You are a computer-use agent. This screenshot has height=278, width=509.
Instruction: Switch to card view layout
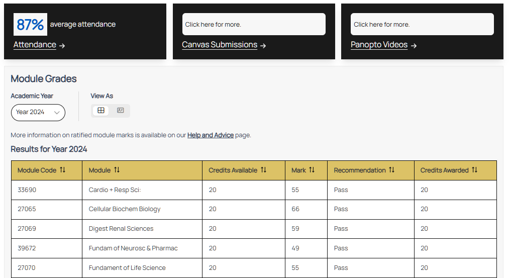coord(121,111)
